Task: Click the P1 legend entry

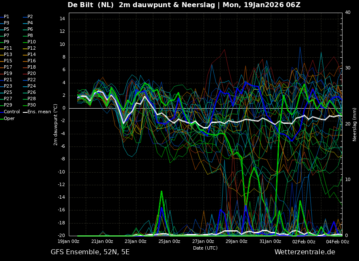Action: (x=6, y=17)
